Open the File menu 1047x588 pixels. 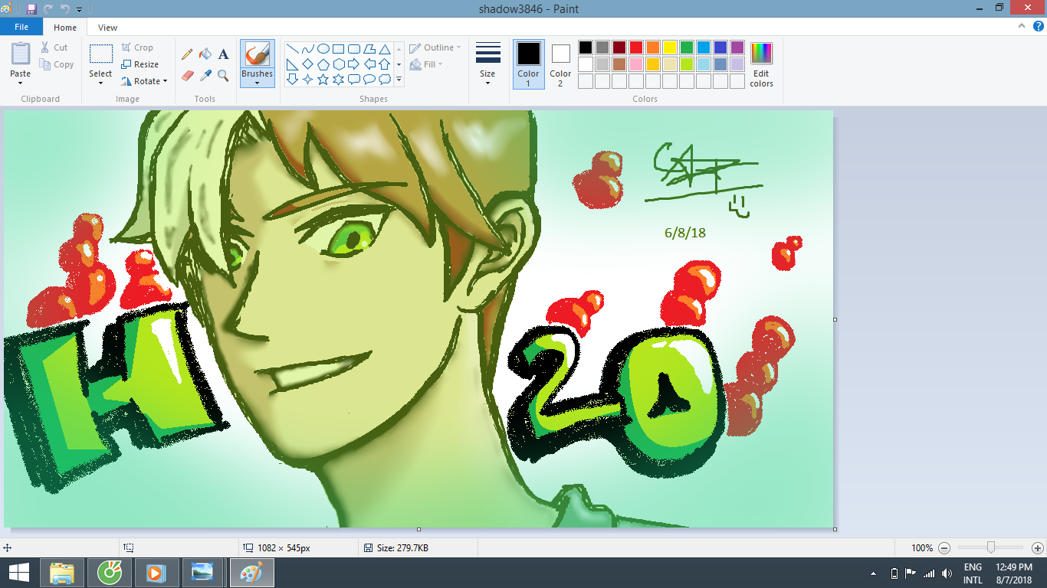coord(21,27)
